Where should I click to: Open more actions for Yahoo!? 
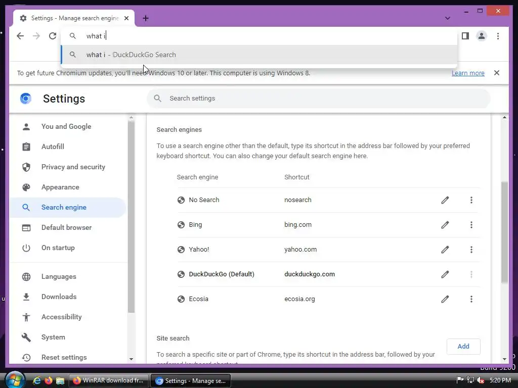(471, 250)
